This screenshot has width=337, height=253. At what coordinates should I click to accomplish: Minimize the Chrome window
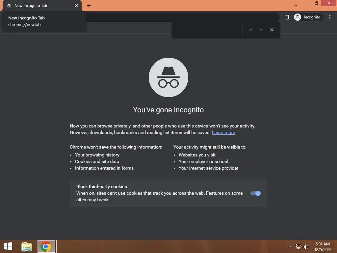308,3
